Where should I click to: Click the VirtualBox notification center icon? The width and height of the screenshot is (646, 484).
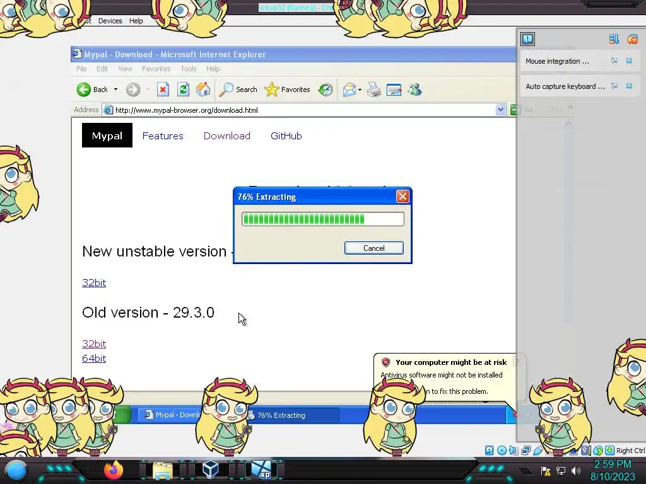tap(528, 38)
